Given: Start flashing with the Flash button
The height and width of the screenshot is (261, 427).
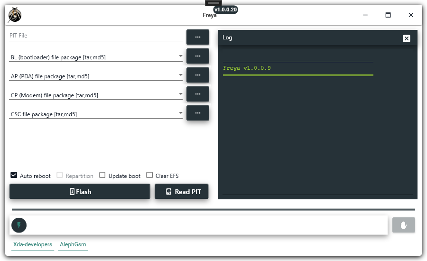Looking at the screenshot, I should 80,192.
